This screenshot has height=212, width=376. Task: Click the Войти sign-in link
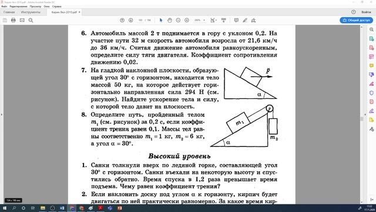[x=366, y=12]
